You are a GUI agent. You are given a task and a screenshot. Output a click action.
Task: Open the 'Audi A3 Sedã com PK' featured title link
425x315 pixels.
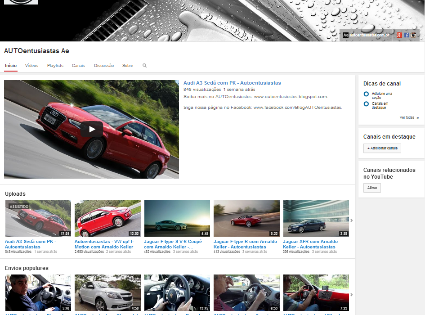click(x=232, y=83)
